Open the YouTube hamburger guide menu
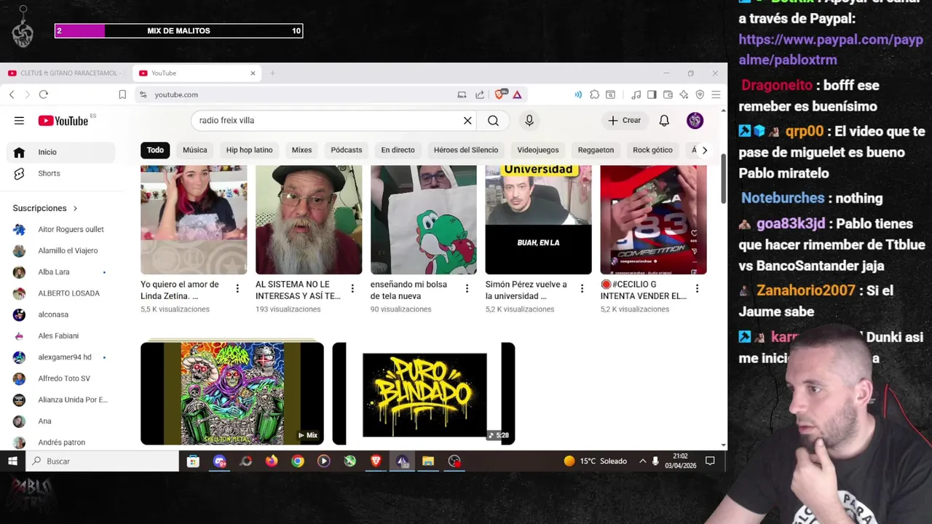932x524 pixels. tap(19, 121)
